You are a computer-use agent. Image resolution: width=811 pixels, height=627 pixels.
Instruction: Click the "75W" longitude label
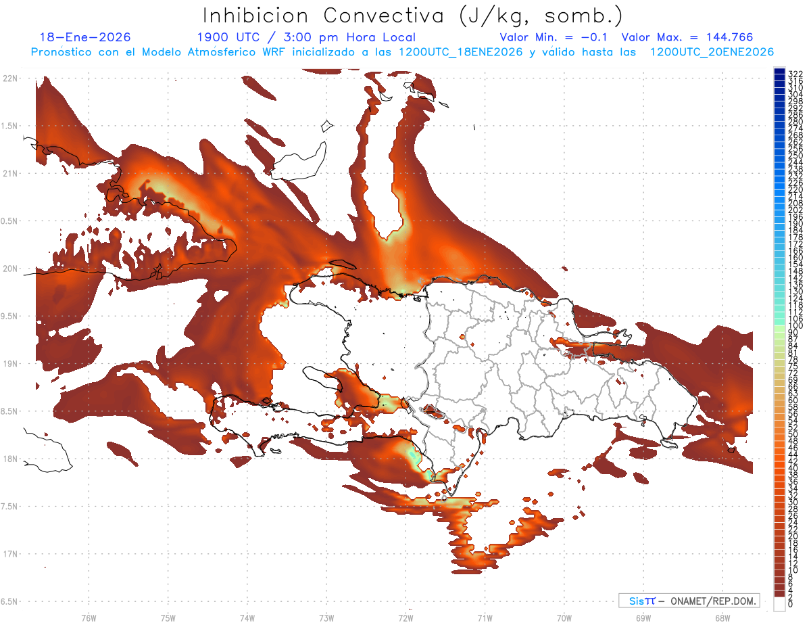point(168,618)
